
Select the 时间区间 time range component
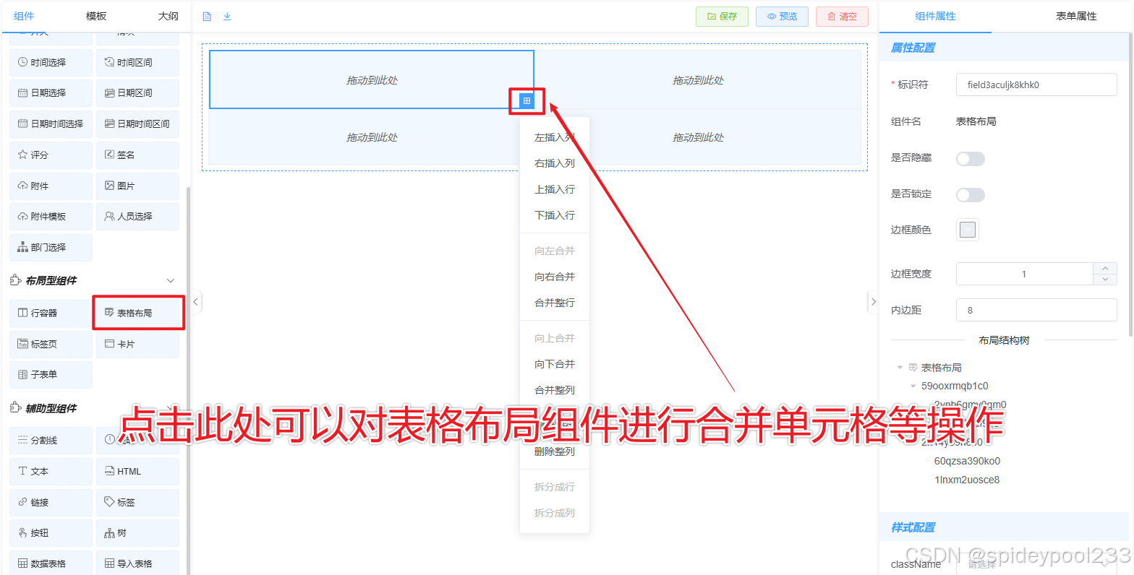[137, 63]
